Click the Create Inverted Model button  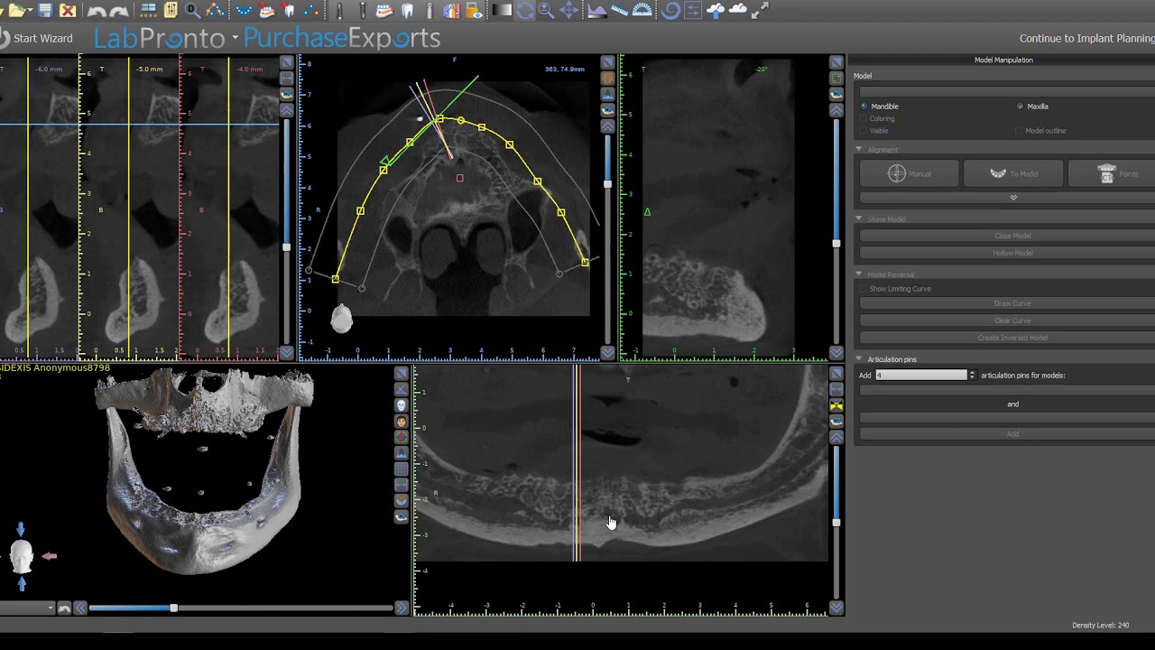click(1008, 338)
